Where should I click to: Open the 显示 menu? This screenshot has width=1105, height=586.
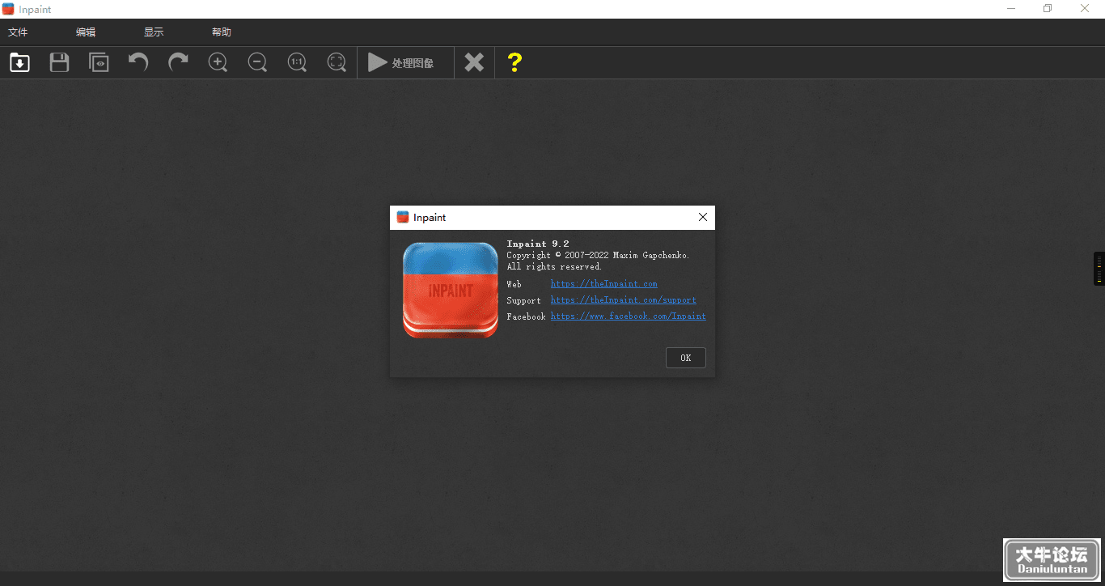(154, 32)
